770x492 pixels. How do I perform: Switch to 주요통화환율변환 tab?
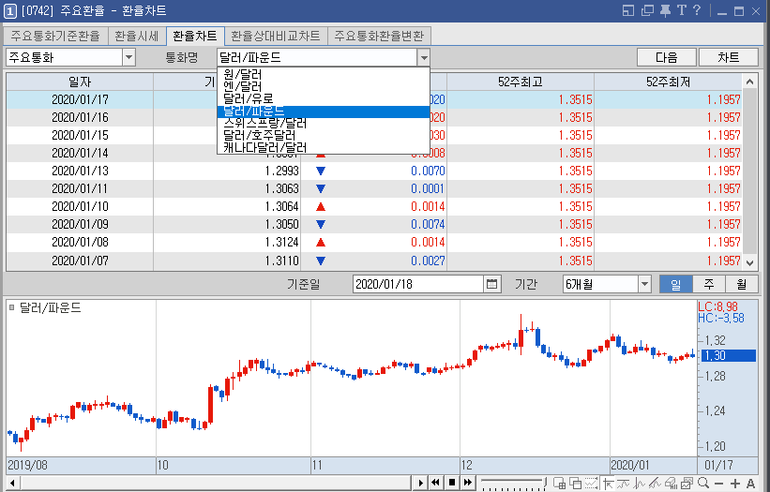tap(379, 36)
